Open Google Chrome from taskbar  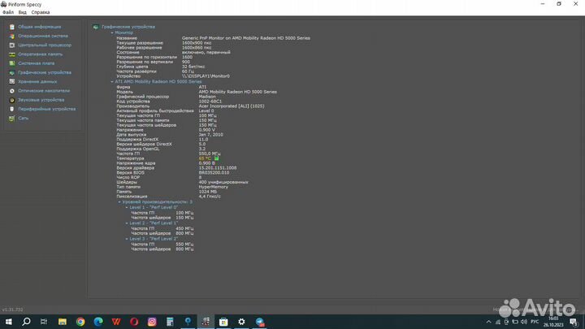80,322
